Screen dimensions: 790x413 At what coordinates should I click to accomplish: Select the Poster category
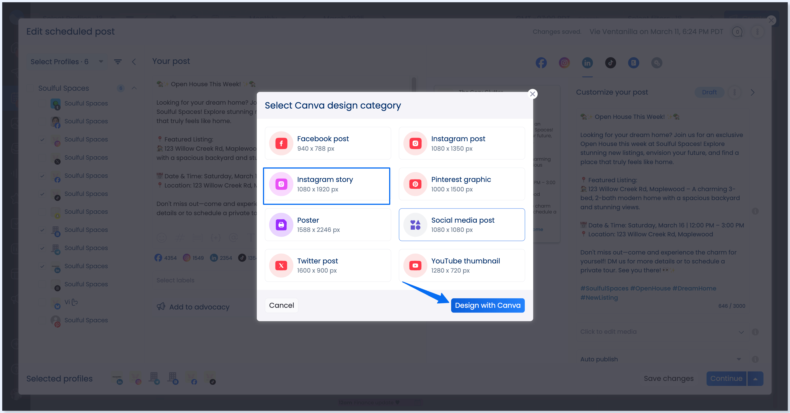tap(328, 225)
